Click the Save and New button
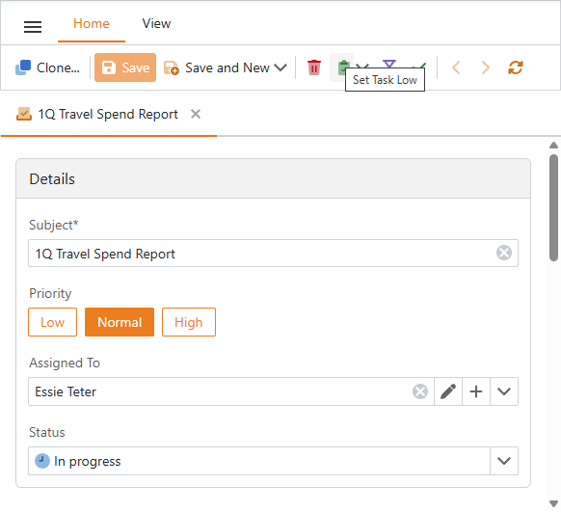 tap(216, 67)
